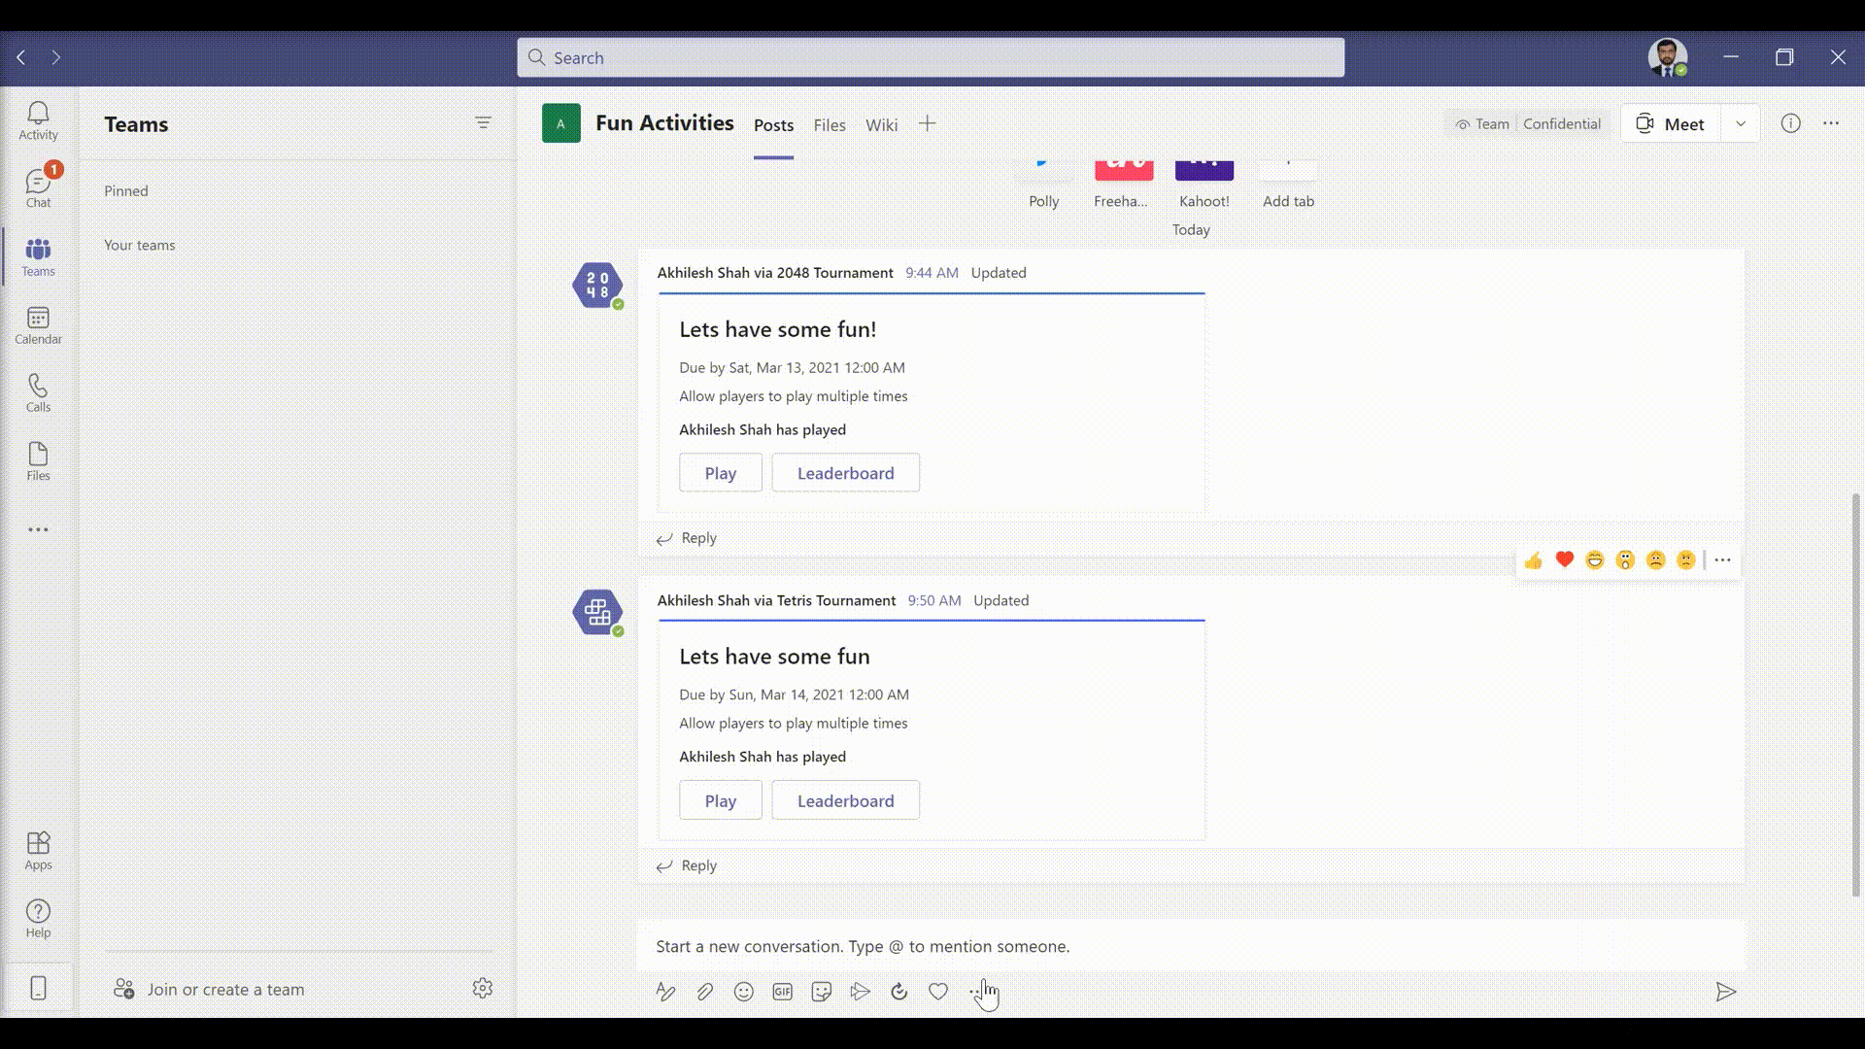View Tetris Tournament Leaderboard
Image resolution: width=1865 pixels, height=1049 pixels.
coord(846,800)
